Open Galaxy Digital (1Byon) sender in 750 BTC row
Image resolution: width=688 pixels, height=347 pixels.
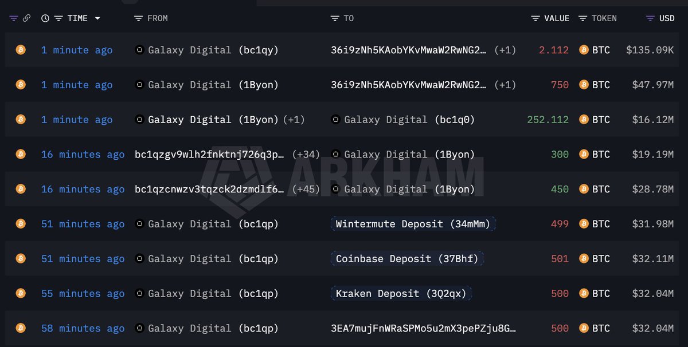[213, 85]
